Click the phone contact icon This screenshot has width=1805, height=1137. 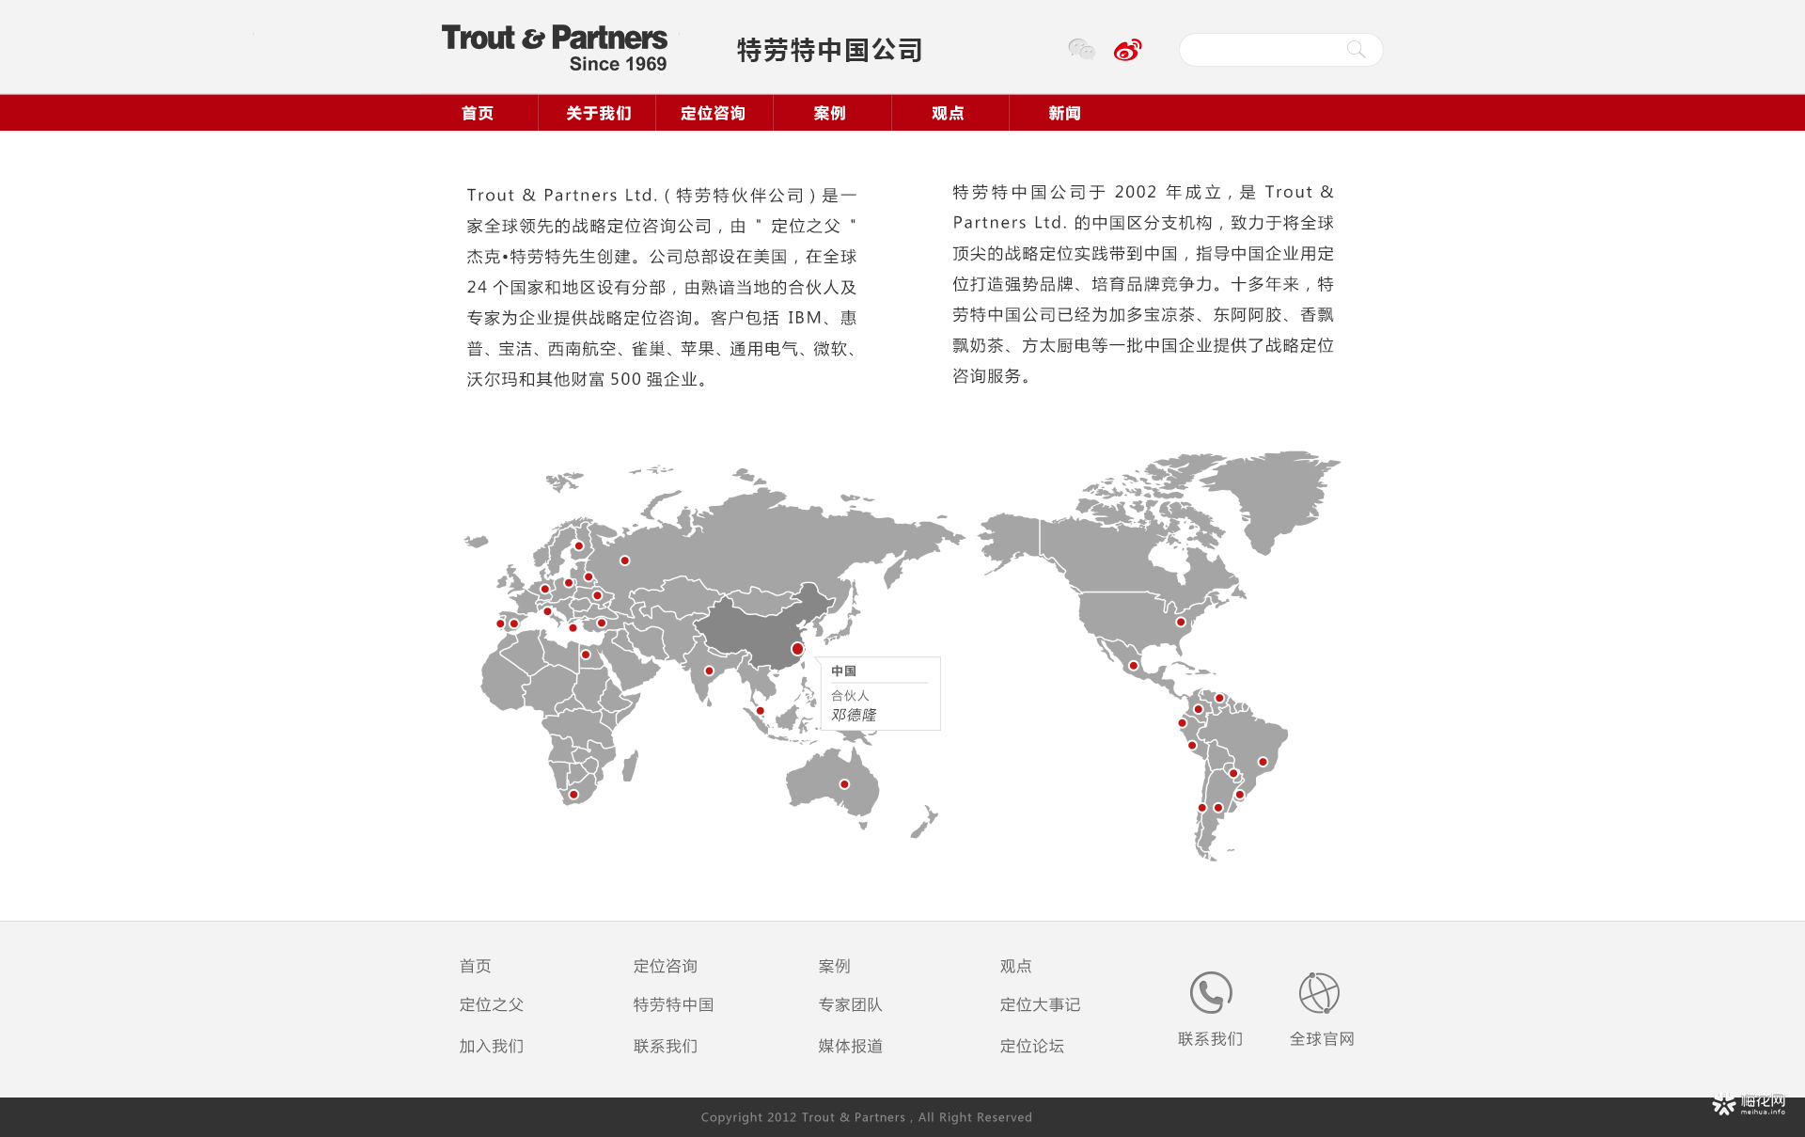(1211, 992)
